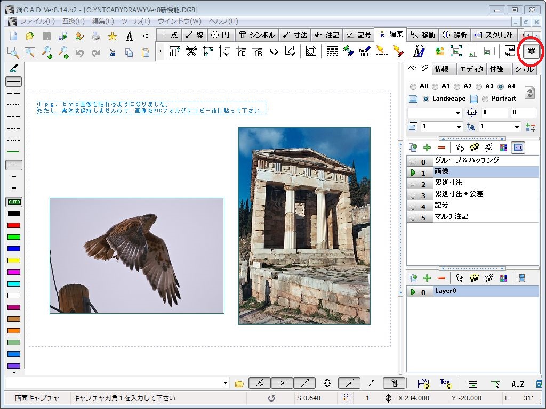Select the eyedropper tool in left bar
Screen dimensions: 546x409
pos(14,68)
